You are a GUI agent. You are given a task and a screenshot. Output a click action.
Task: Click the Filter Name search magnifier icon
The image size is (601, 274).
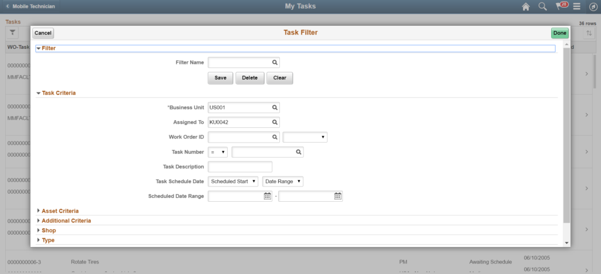[274, 63]
